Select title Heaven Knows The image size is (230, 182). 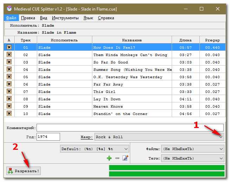[x=108, y=106]
